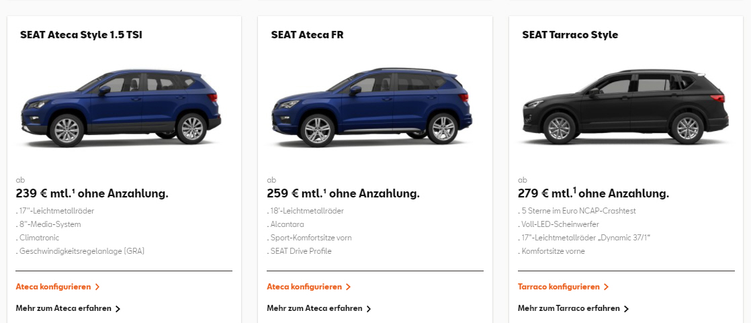751x323 pixels.
Task: Follow Mehr zum Ateca erfahren under Ateca Style
Action: pos(64,308)
